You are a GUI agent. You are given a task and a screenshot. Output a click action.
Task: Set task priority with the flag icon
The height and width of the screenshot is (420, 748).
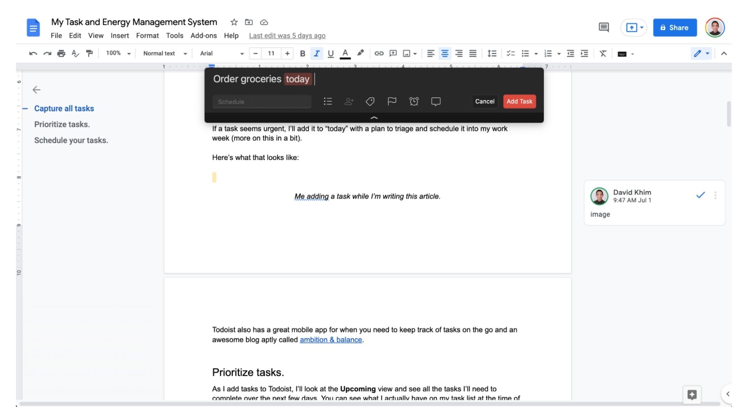392,101
